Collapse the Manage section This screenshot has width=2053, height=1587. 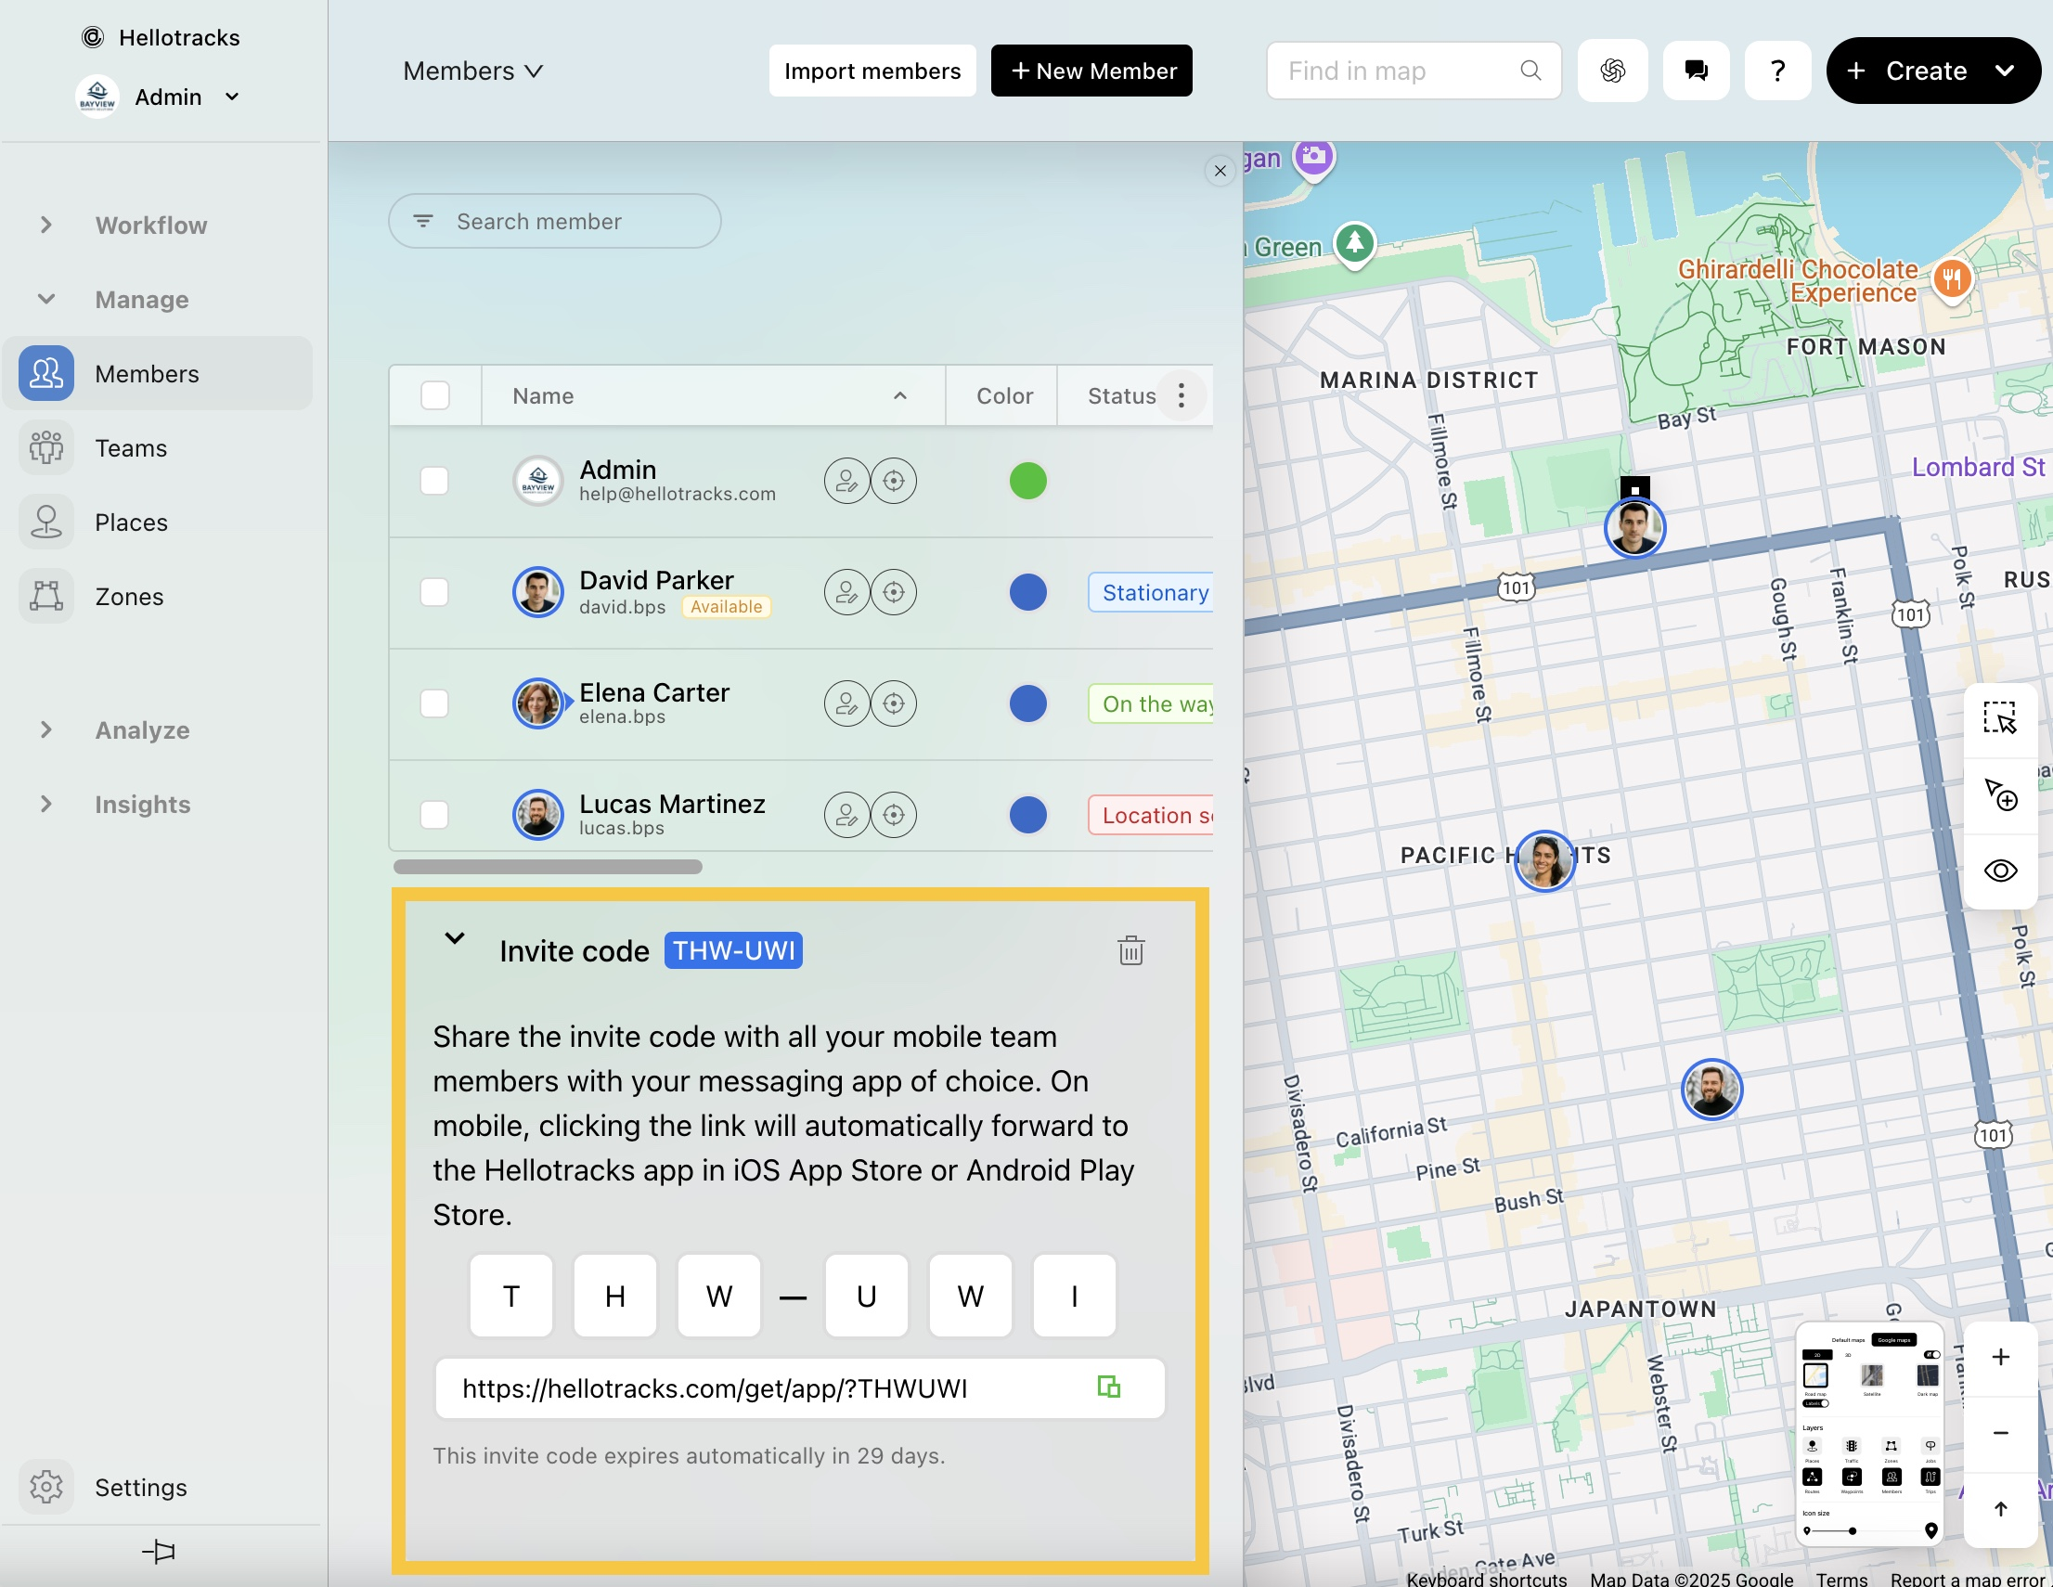46,299
